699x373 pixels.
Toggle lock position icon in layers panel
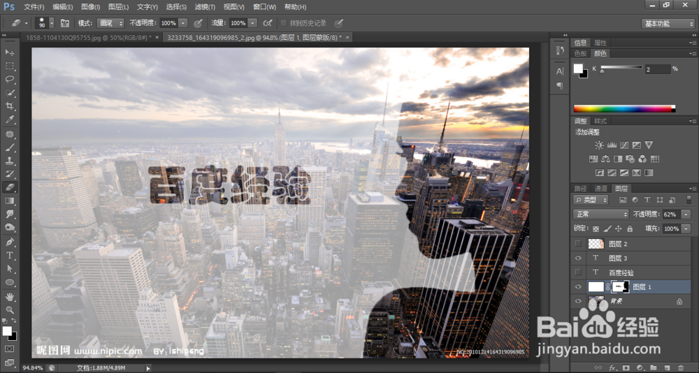click(x=619, y=228)
